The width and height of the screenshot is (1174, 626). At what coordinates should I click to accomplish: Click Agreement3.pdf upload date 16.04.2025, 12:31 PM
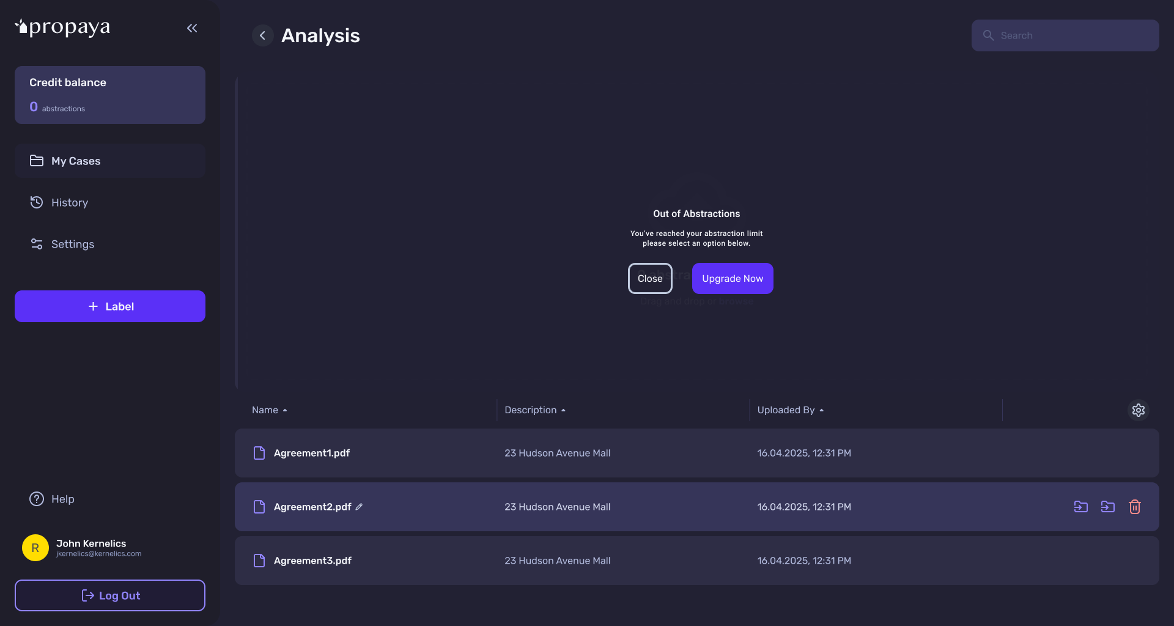804,561
